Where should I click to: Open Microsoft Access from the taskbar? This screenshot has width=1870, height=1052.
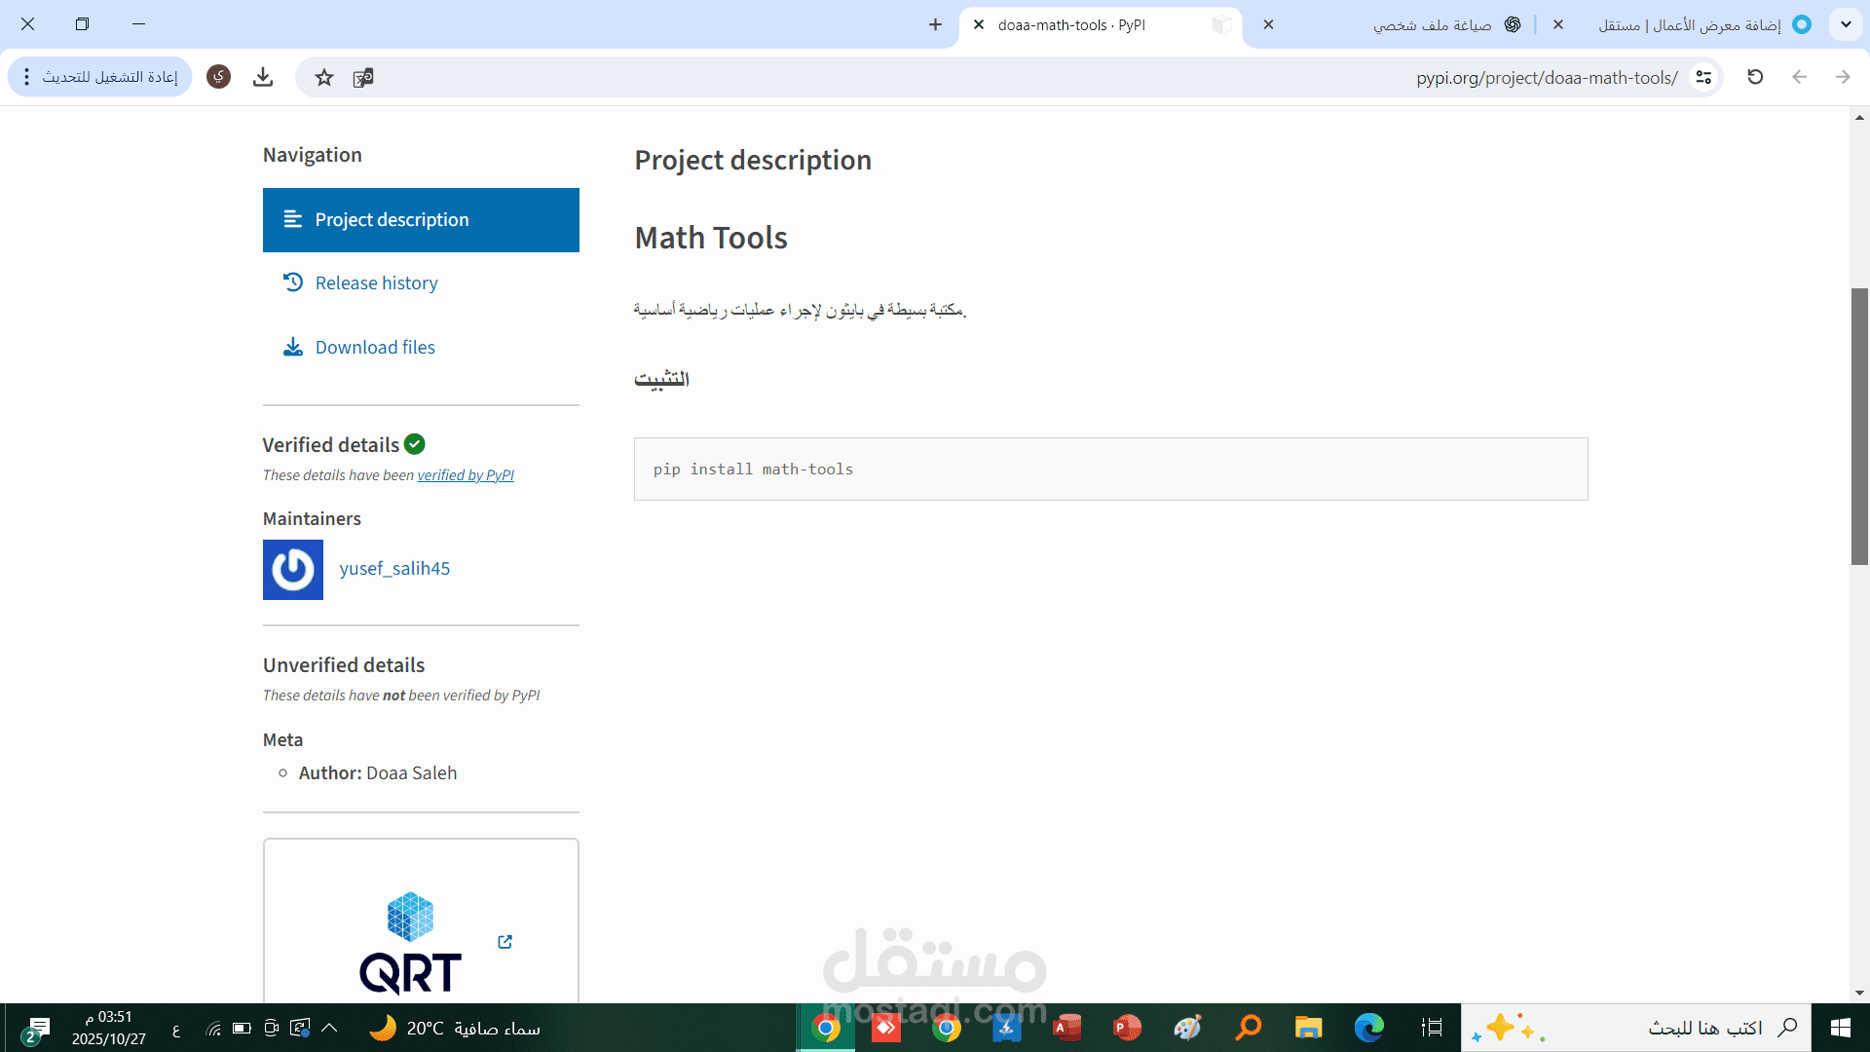(x=1066, y=1028)
